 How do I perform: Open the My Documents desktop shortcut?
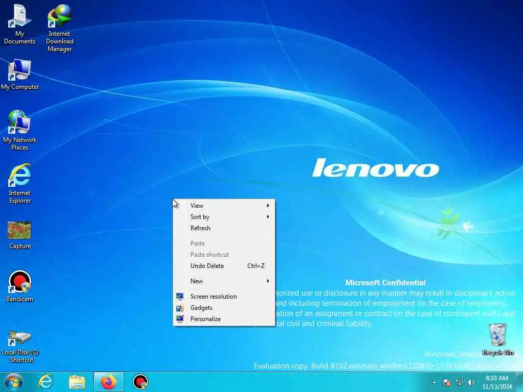click(x=20, y=24)
